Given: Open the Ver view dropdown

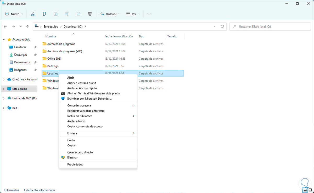Looking at the screenshot, I should (133, 14).
